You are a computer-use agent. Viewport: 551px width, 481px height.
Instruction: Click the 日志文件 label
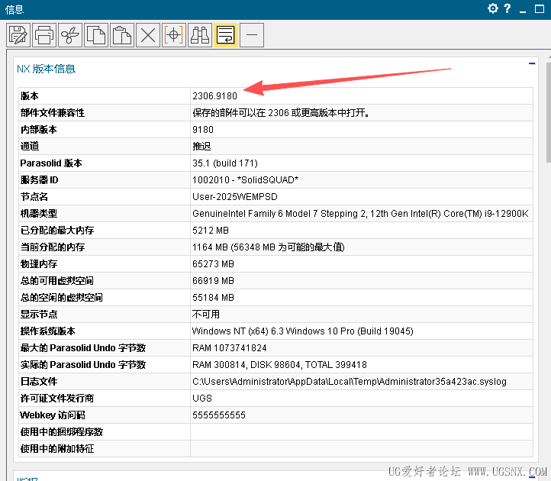[39, 382]
